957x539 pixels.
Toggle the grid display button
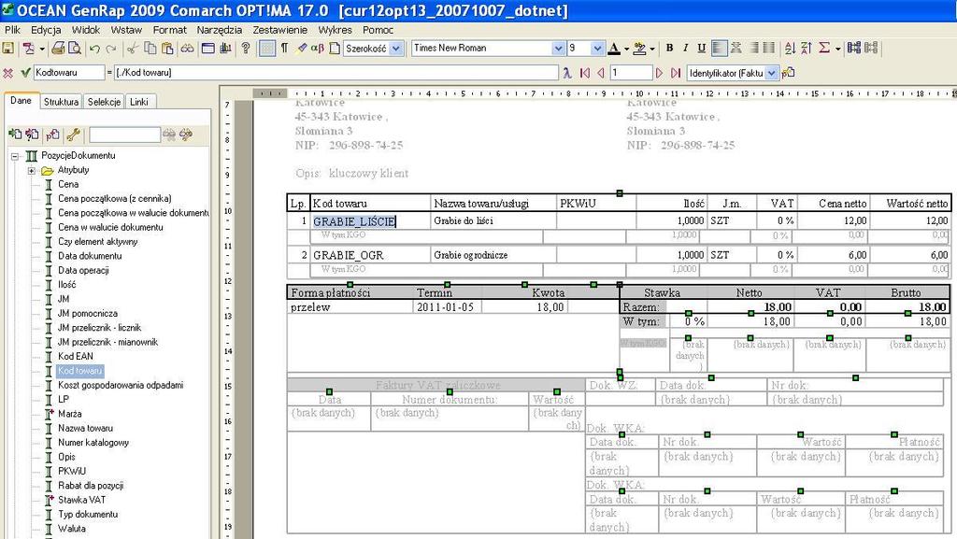click(x=267, y=49)
